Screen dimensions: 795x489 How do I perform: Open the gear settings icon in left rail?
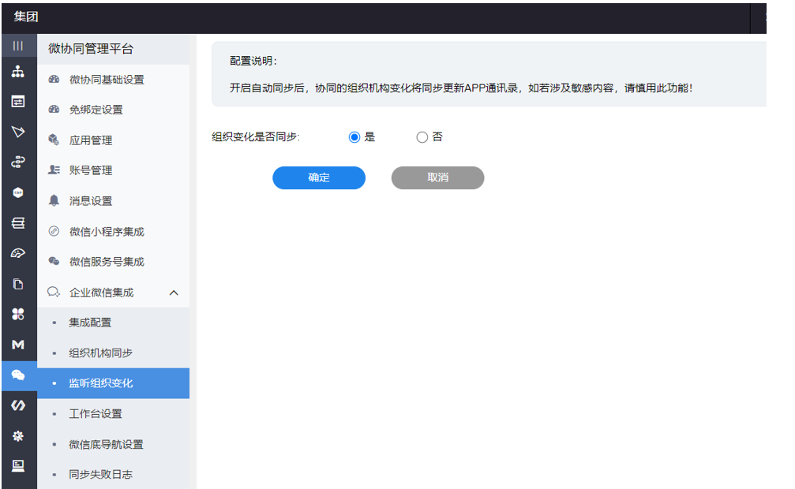pos(17,435)
